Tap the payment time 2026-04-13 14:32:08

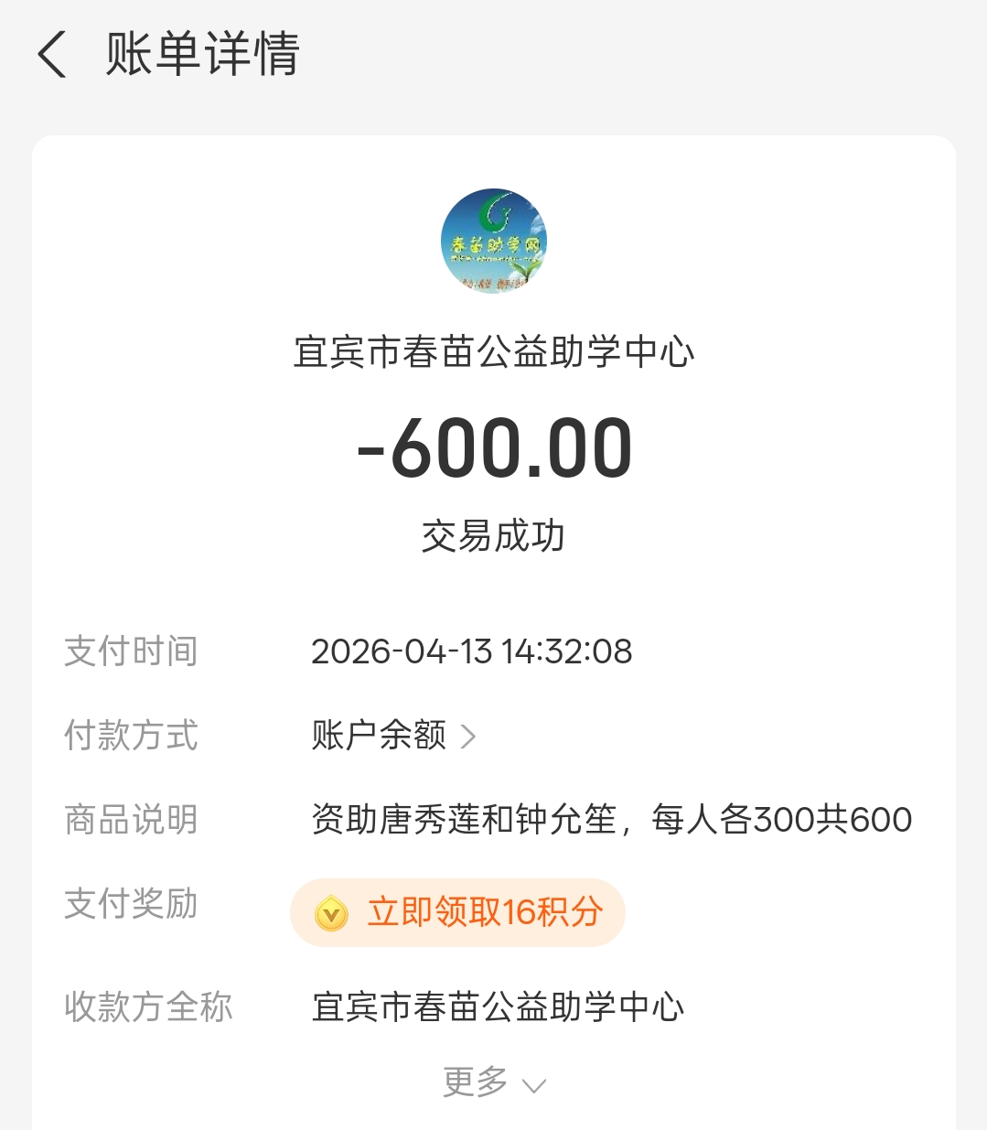pos(471,651)
